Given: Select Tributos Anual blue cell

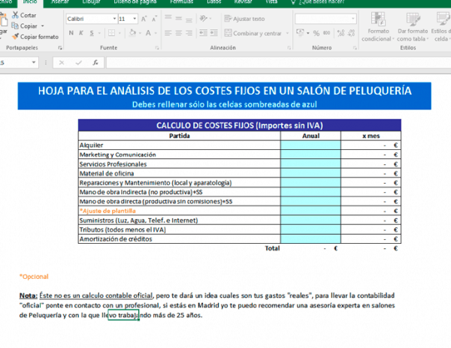Looking at the screenshot, I should pyautogui.click(x=310, y=229).
